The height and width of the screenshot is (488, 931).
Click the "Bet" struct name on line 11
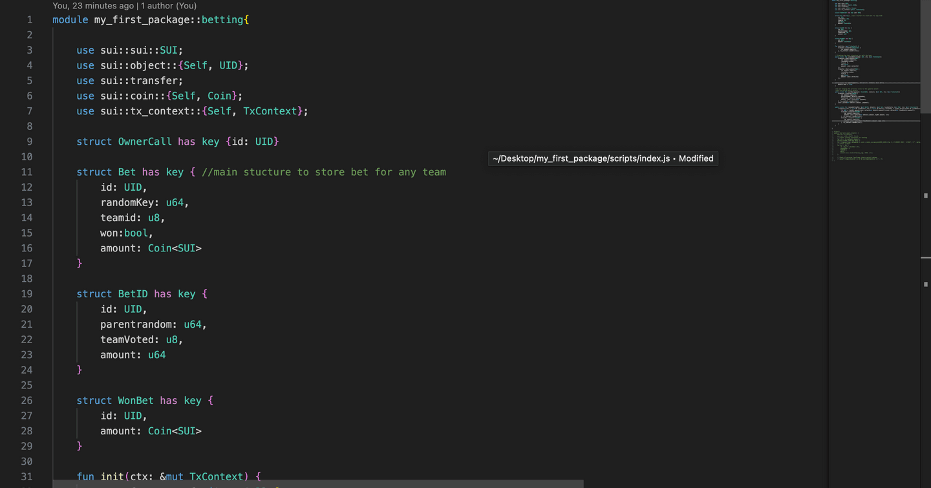pos(127,172)
